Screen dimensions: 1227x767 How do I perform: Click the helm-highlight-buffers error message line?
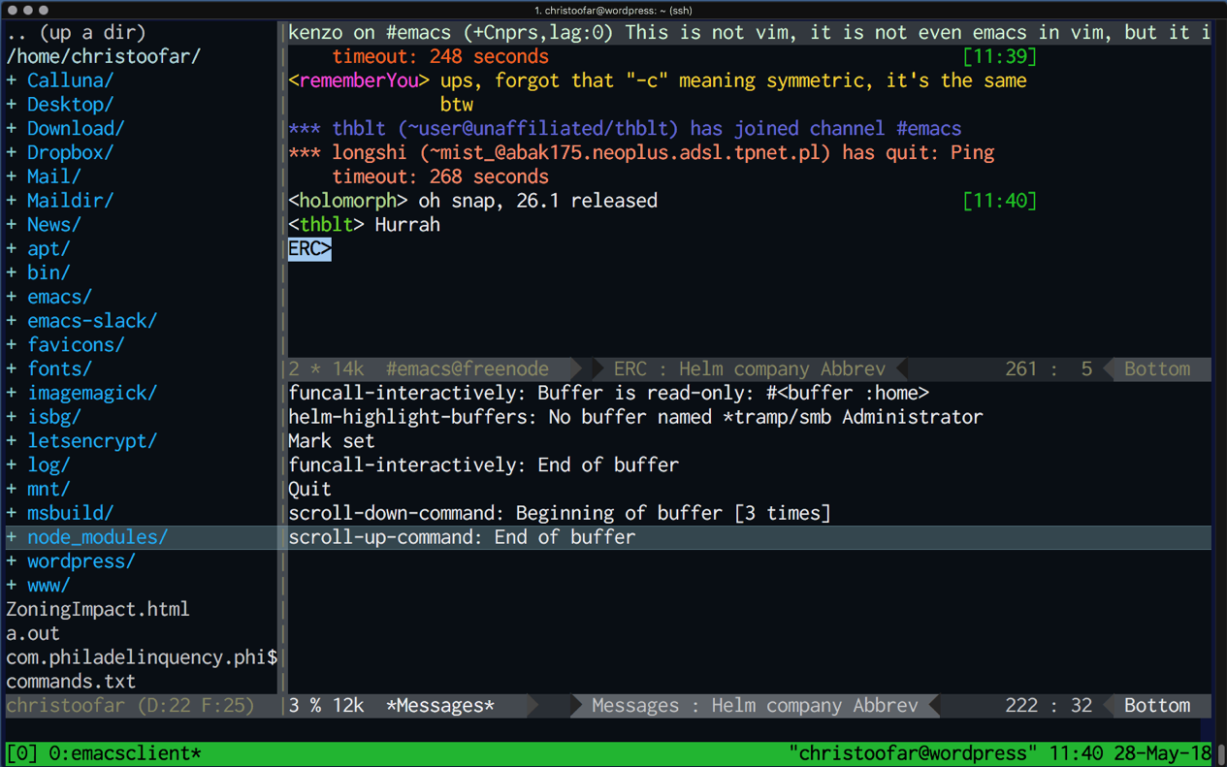[635, 417]
